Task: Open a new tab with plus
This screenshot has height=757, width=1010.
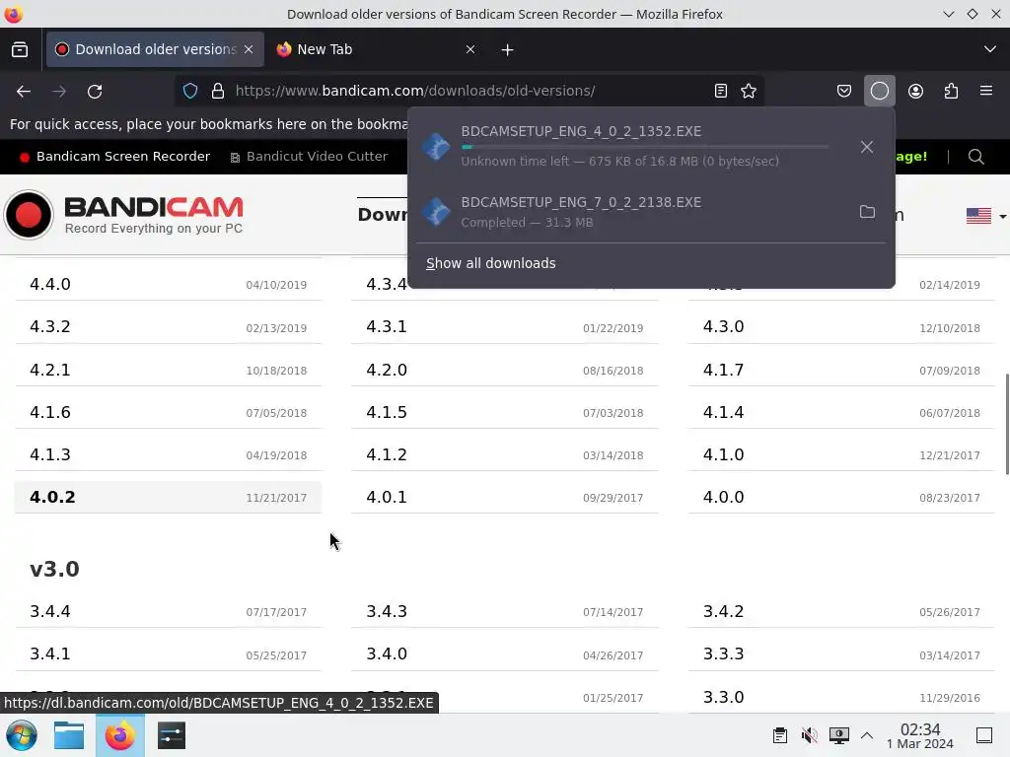Action: coord(507,49)
